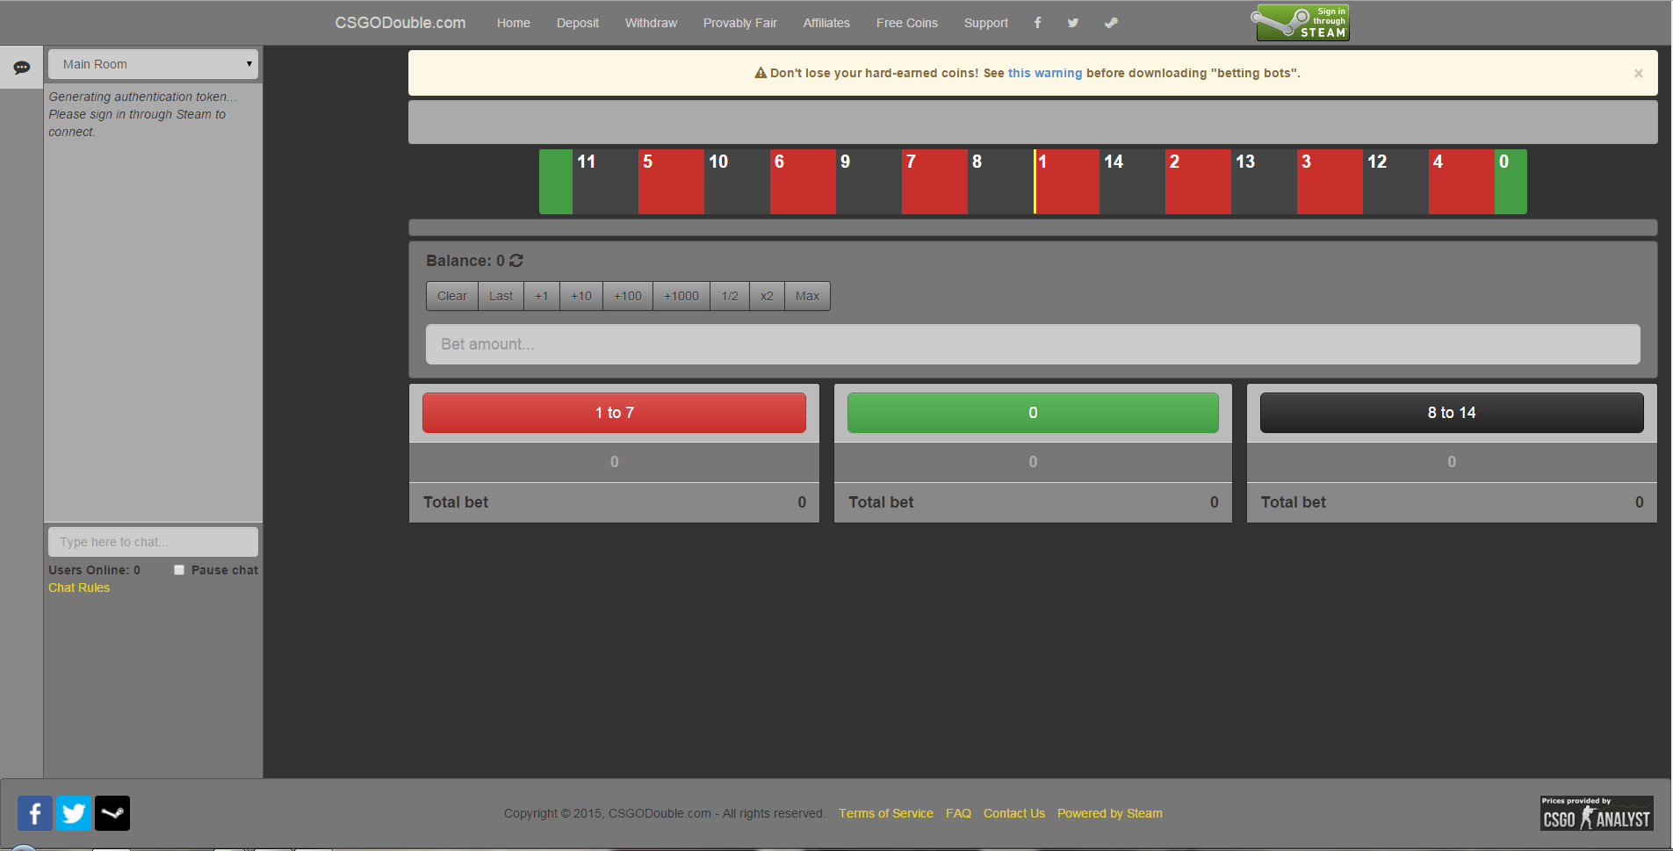Toggle the chat panel speech bubble icon
This screenshot has width=1673, height=851.
tap(21, 68)
